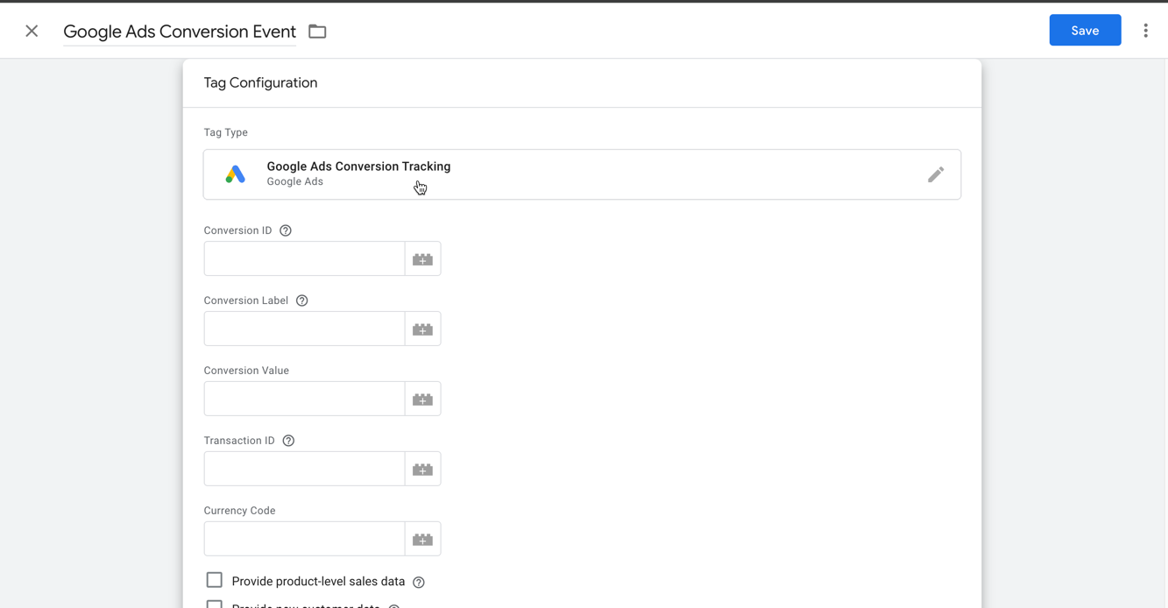The width and height of the screenshot is (1168, 608).
Task: Click the pencil icon to edit tag type
Action: tap(935, 174)
